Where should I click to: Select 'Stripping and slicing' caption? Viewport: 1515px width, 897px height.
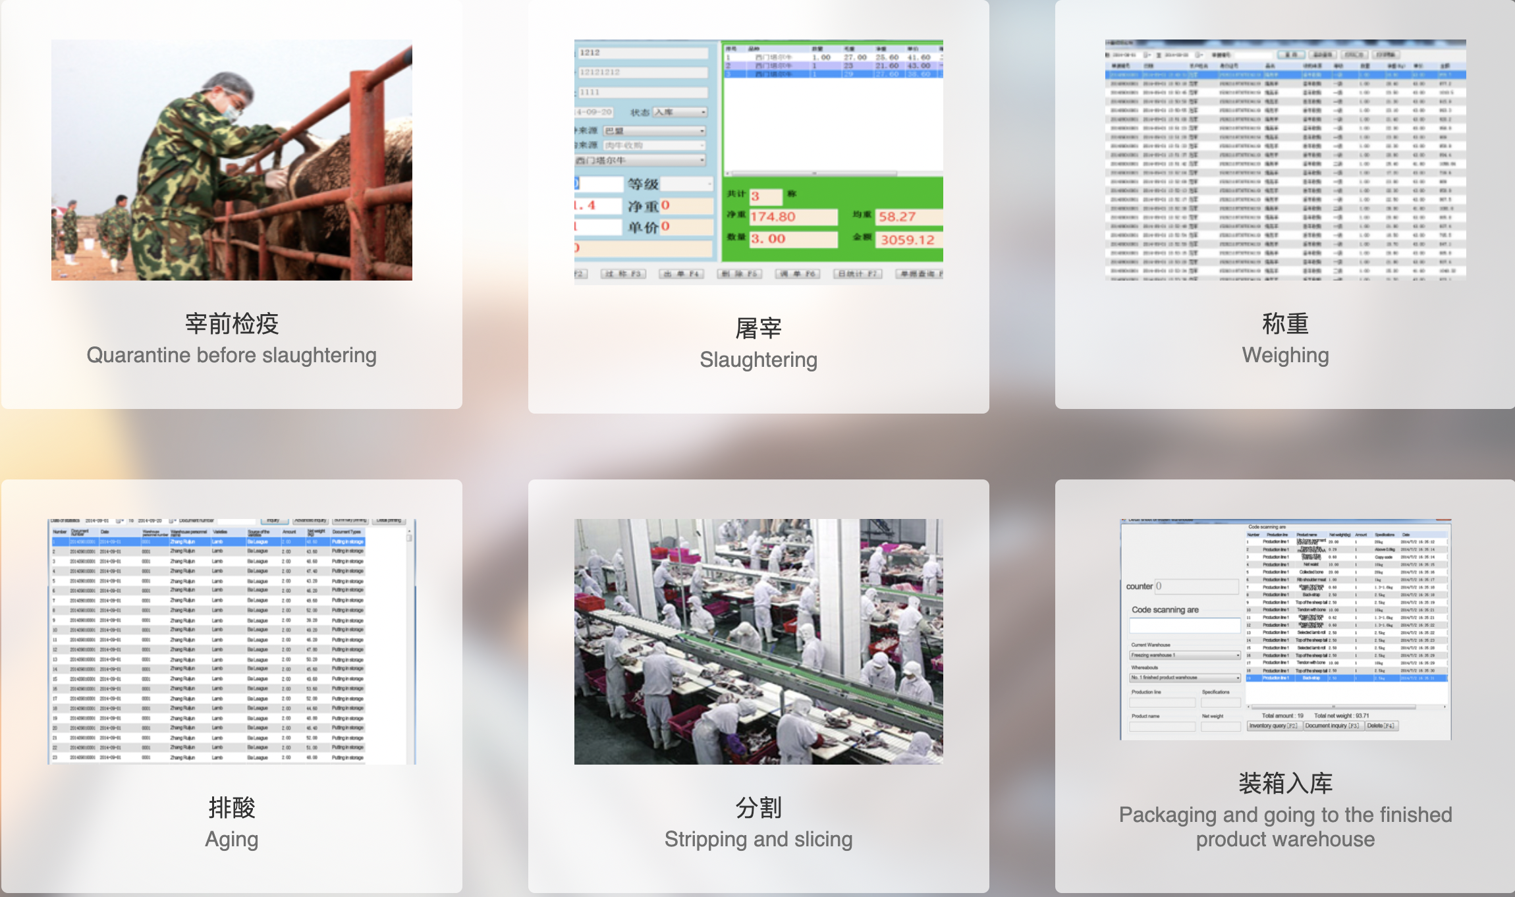tap(758, 840)
